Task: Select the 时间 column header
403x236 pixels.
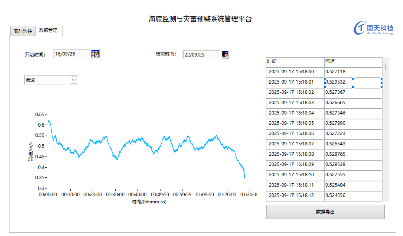Action: [295, 61]
